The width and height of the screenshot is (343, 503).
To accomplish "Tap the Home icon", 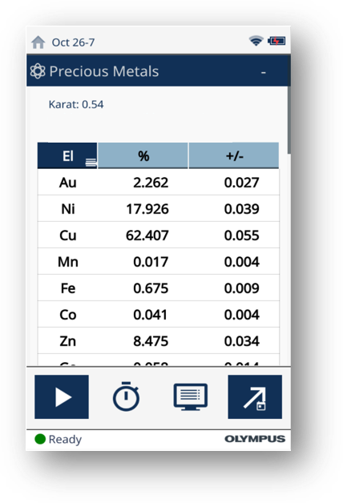I will (x=38, y=42).
